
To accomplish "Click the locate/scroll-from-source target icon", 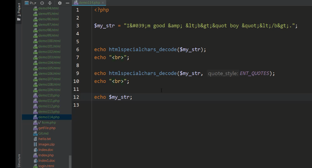I will 42,3.
